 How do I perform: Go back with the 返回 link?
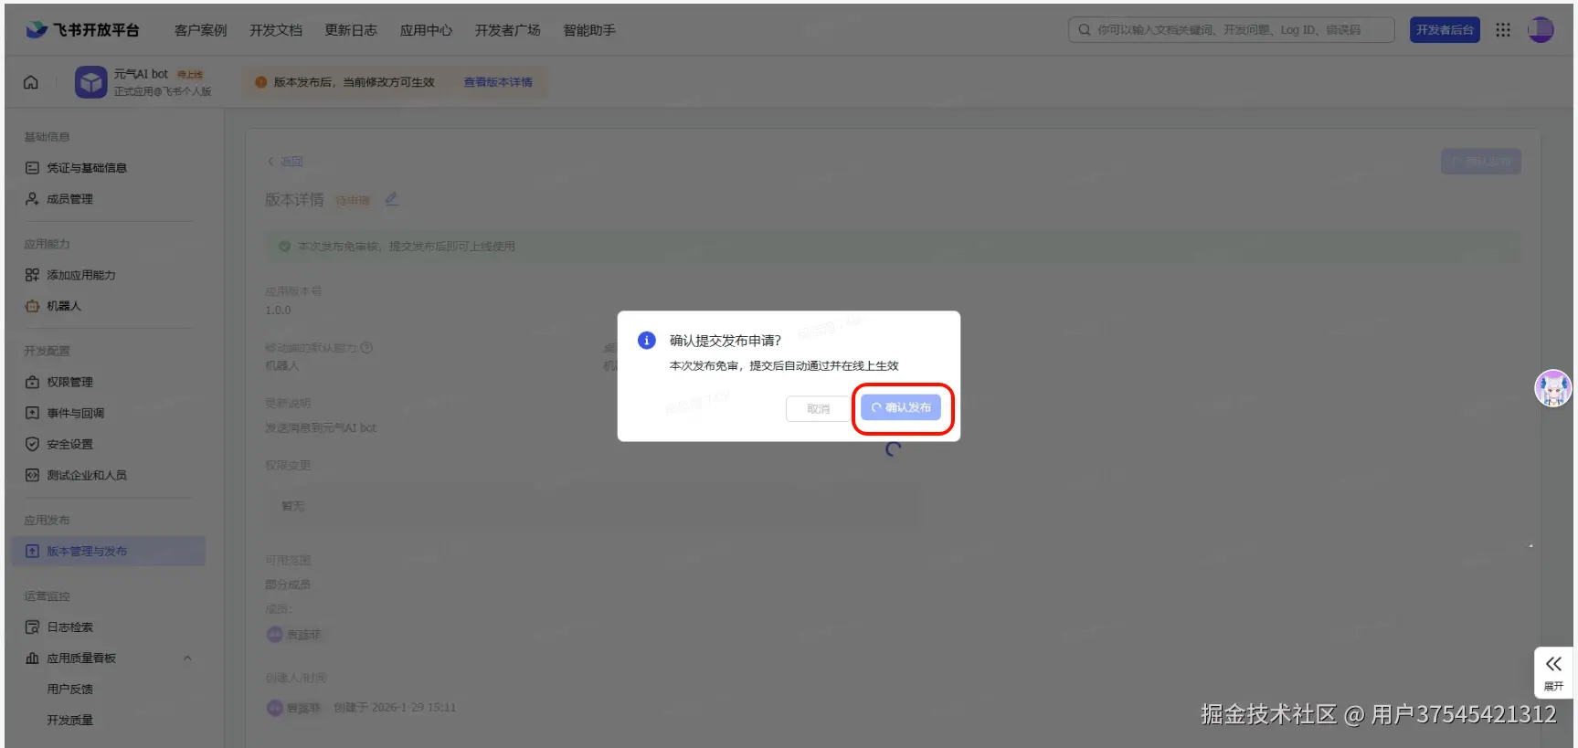pyautogui.click(x=285, y=162)
